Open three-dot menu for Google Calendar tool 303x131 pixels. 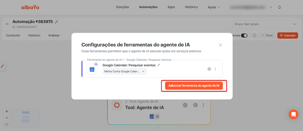point(215,69)
